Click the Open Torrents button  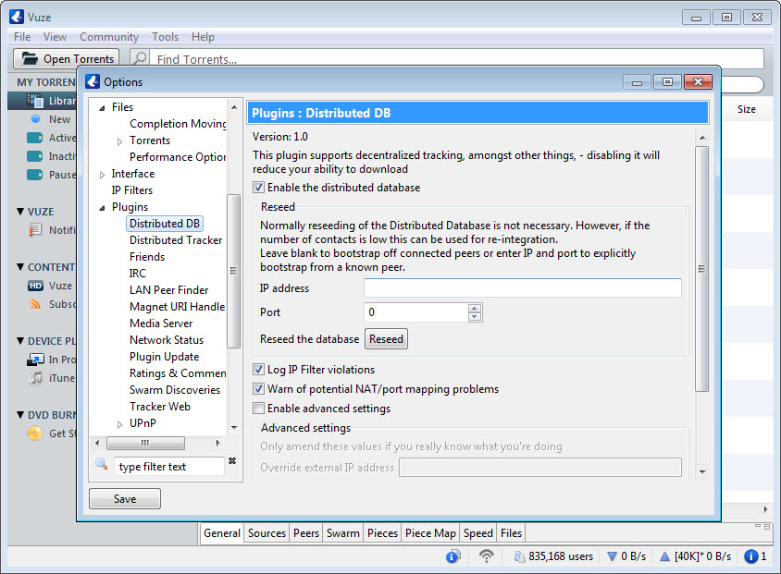pos(67,58)
